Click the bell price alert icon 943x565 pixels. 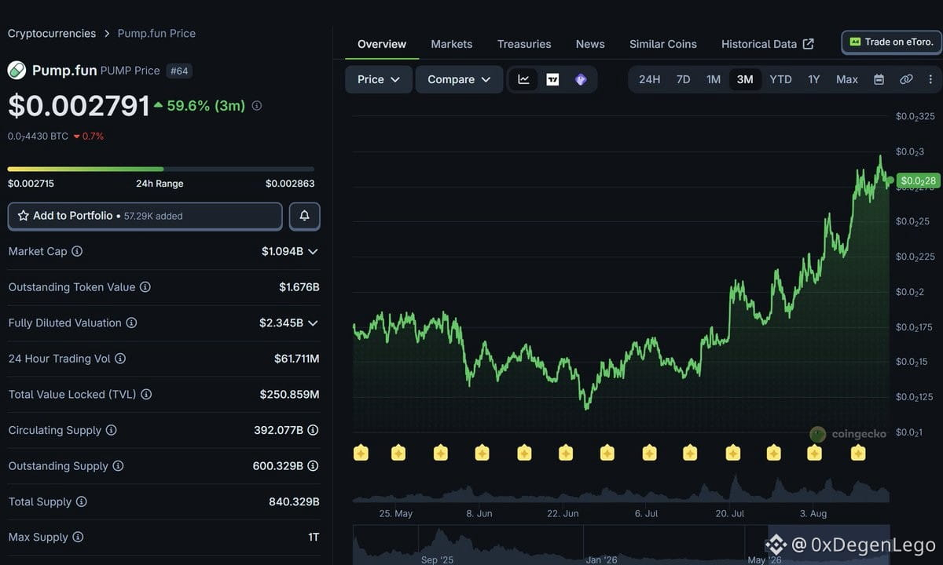point(304,216)
